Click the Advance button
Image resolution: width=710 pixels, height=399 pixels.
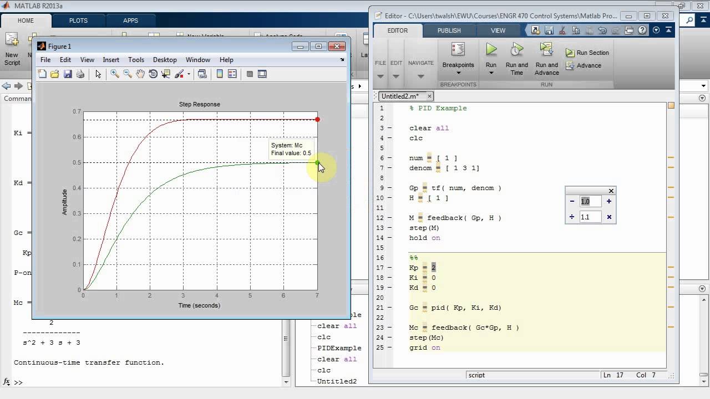584,65
